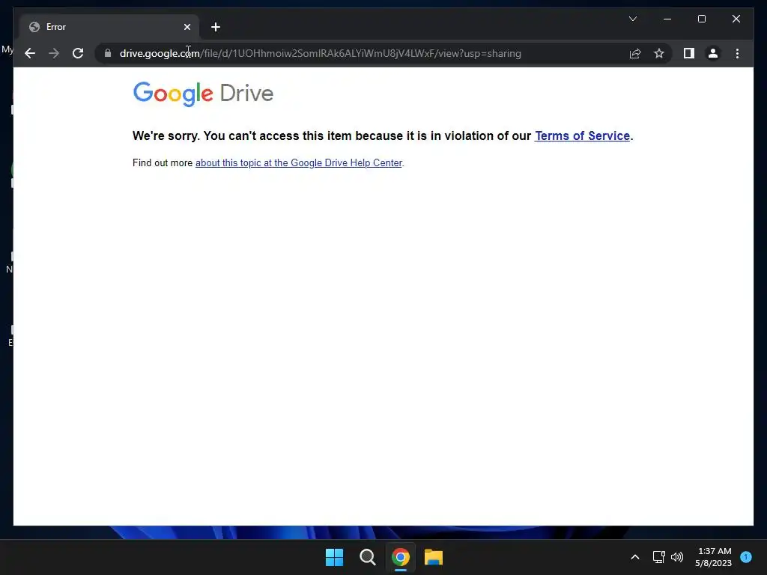Open the Chrome side panel
The width and height of the screenshot is (767, 575).
pyautogui.click(x=689, y=53)
